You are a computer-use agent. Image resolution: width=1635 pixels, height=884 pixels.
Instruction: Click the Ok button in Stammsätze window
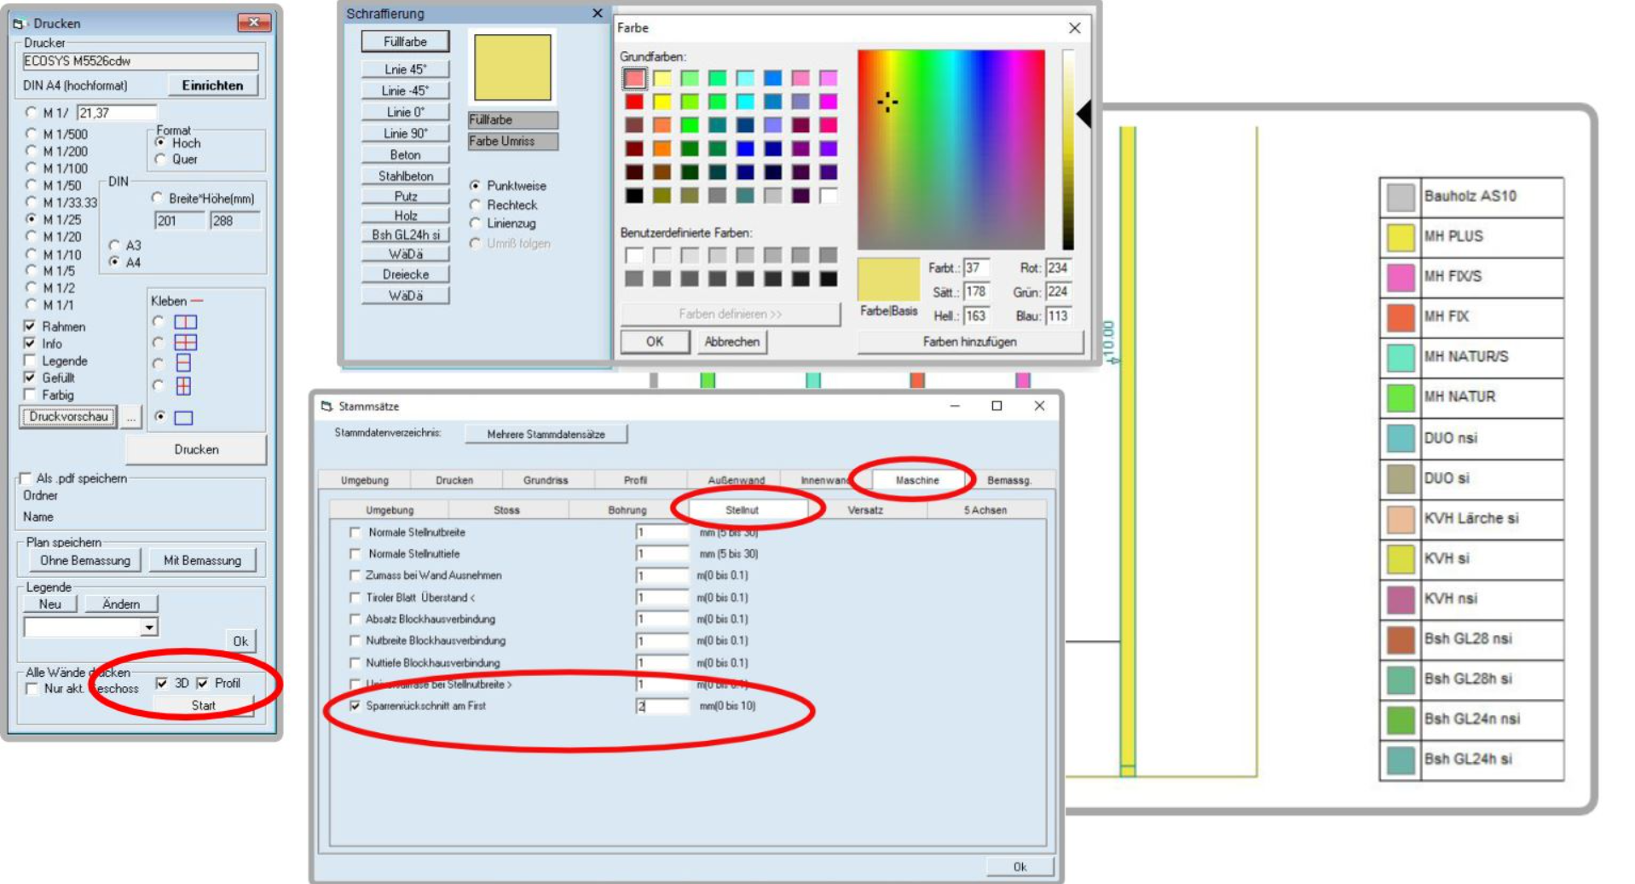pyautogui.click(x=1020, y=866)
